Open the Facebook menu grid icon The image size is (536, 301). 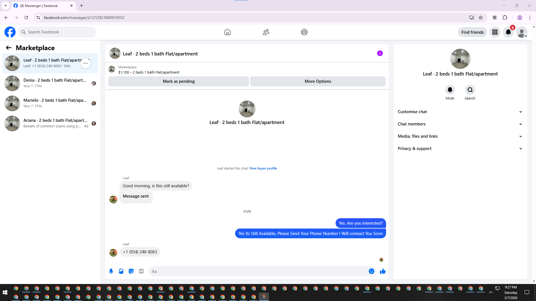[495, 32]
